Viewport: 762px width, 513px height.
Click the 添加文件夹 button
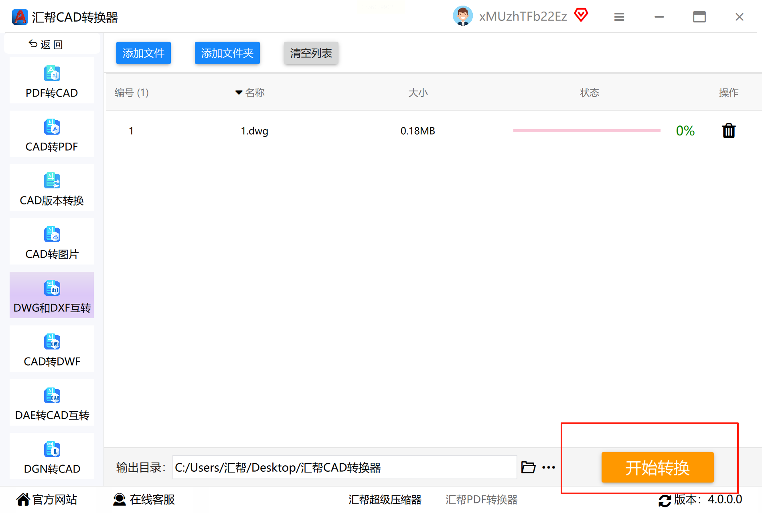coord(227,53)
